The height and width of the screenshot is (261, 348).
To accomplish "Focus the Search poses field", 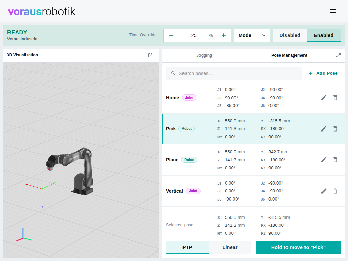I will point(234,73).
